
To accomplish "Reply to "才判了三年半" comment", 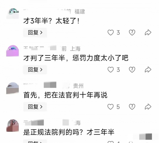I will [x=35, y=70].
